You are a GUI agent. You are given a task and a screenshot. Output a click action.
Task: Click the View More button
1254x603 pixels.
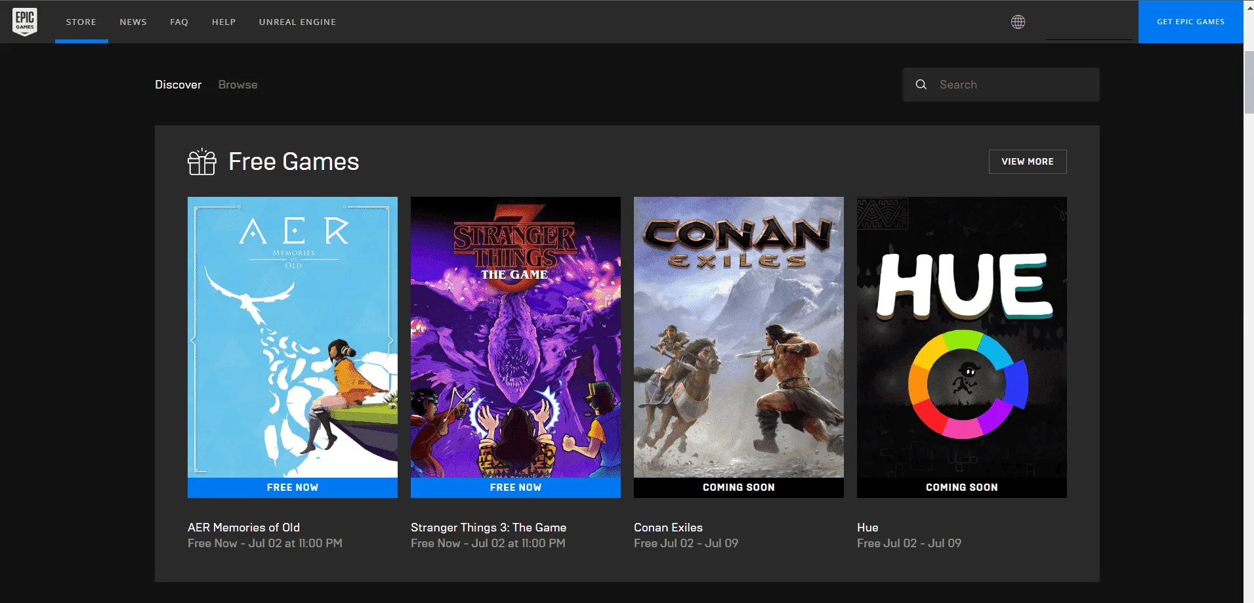pyautogui.click(x=1028, y=161)
